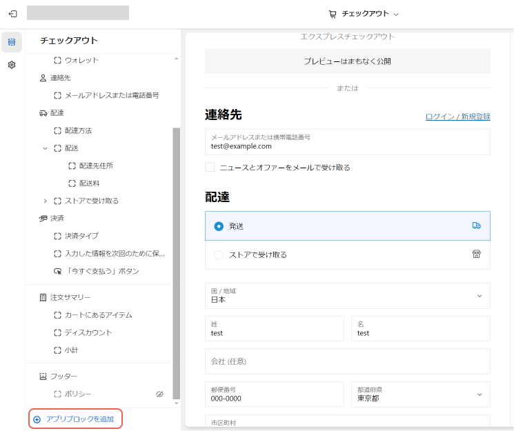Click block icon next to 小計

tap(57, 350)
